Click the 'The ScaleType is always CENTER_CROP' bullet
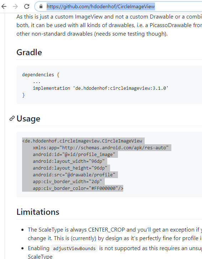202x259 pixels. pos(115,234)
